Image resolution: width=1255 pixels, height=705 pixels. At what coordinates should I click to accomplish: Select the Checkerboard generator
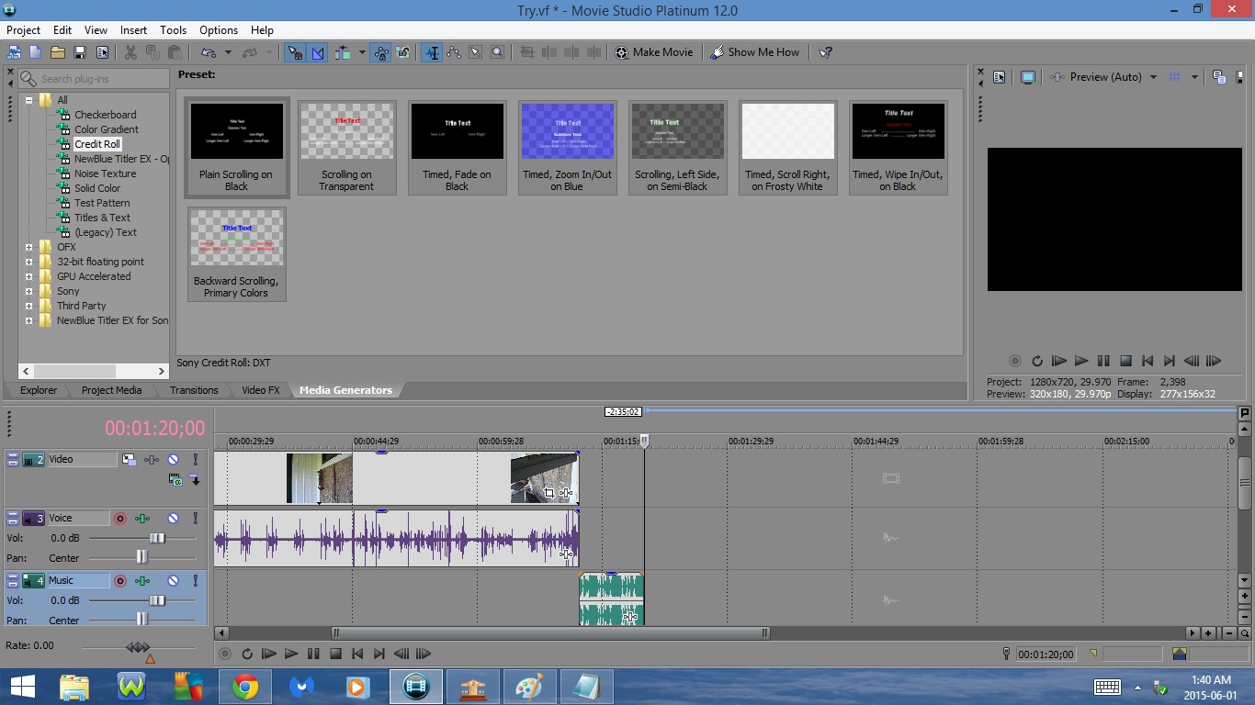tap(105, 115)
